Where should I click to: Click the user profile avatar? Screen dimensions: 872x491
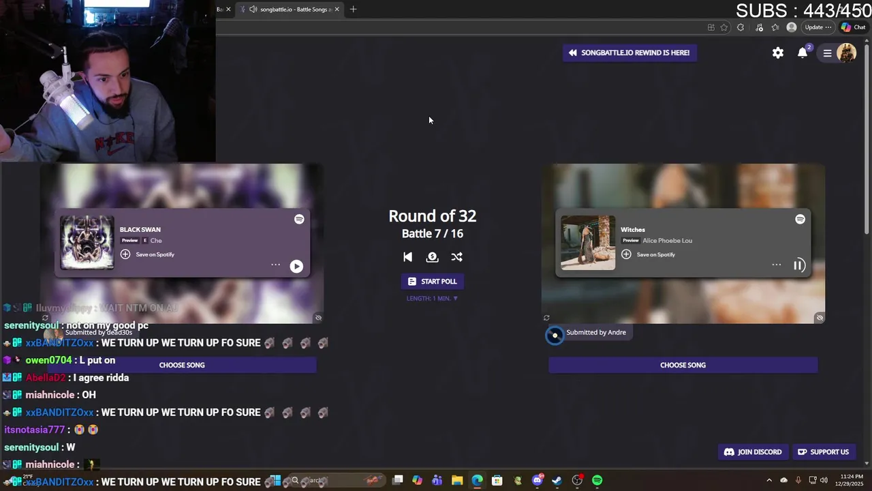[846, 53]
